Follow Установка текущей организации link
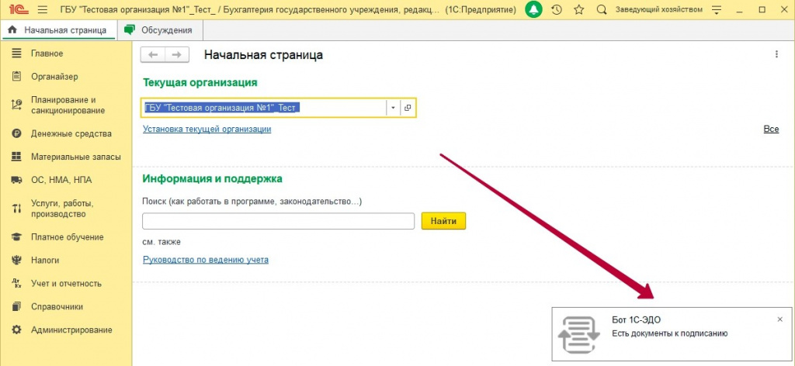This screenshot has height=366, width=795. pos(207,129)
